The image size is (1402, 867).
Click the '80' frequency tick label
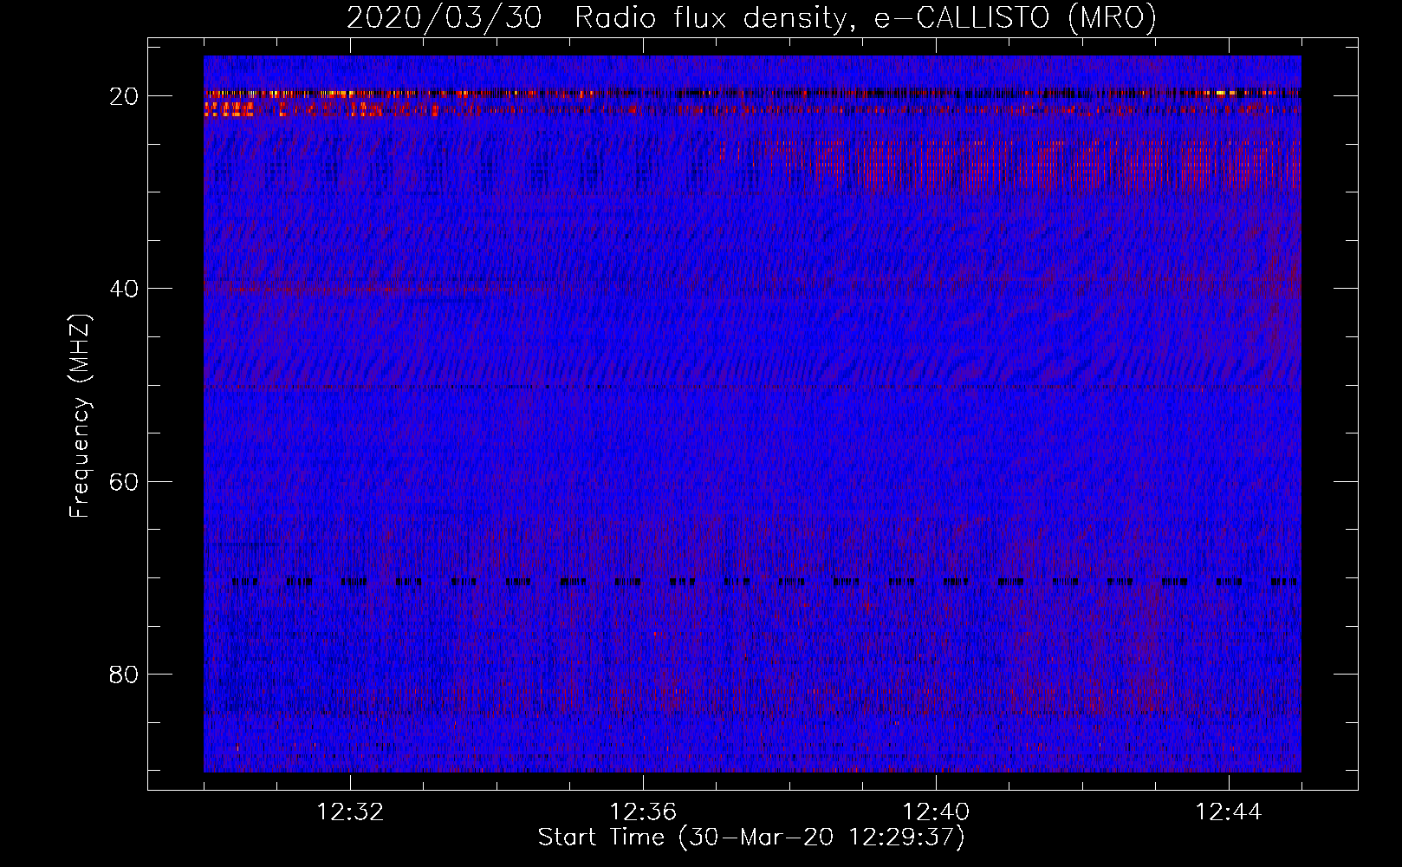tap(124, 675)
